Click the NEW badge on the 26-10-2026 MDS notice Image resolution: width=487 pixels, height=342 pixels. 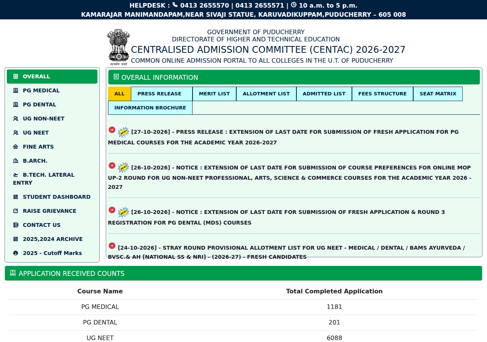point(123,212)
